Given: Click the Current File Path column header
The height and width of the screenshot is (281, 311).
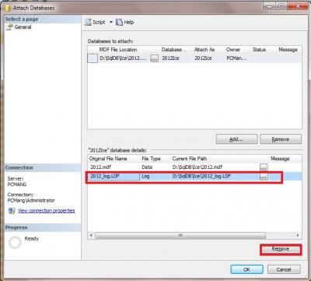Looking at the screenshot, I should pos(190,159).
